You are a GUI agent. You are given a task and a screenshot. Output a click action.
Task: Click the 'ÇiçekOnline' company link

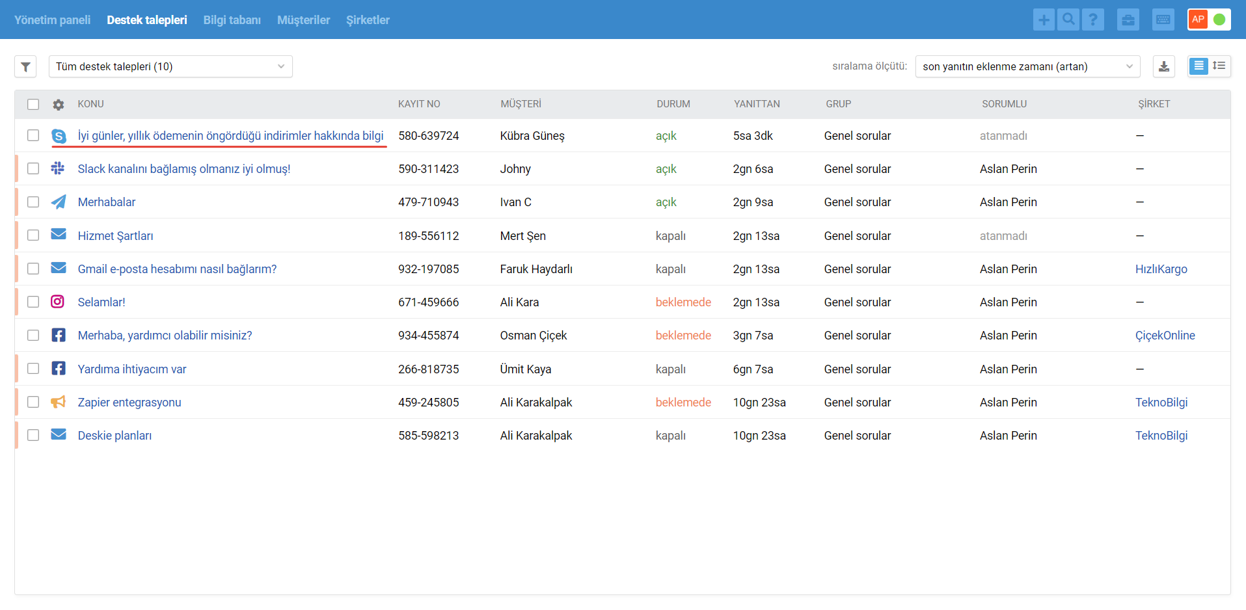(1165, 336)
